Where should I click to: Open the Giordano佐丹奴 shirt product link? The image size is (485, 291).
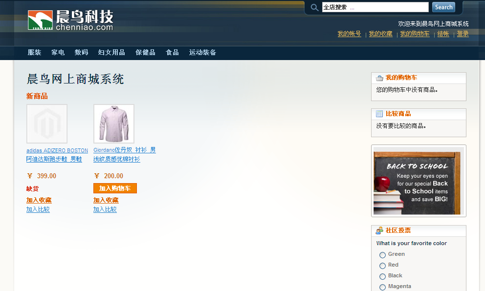124,154
